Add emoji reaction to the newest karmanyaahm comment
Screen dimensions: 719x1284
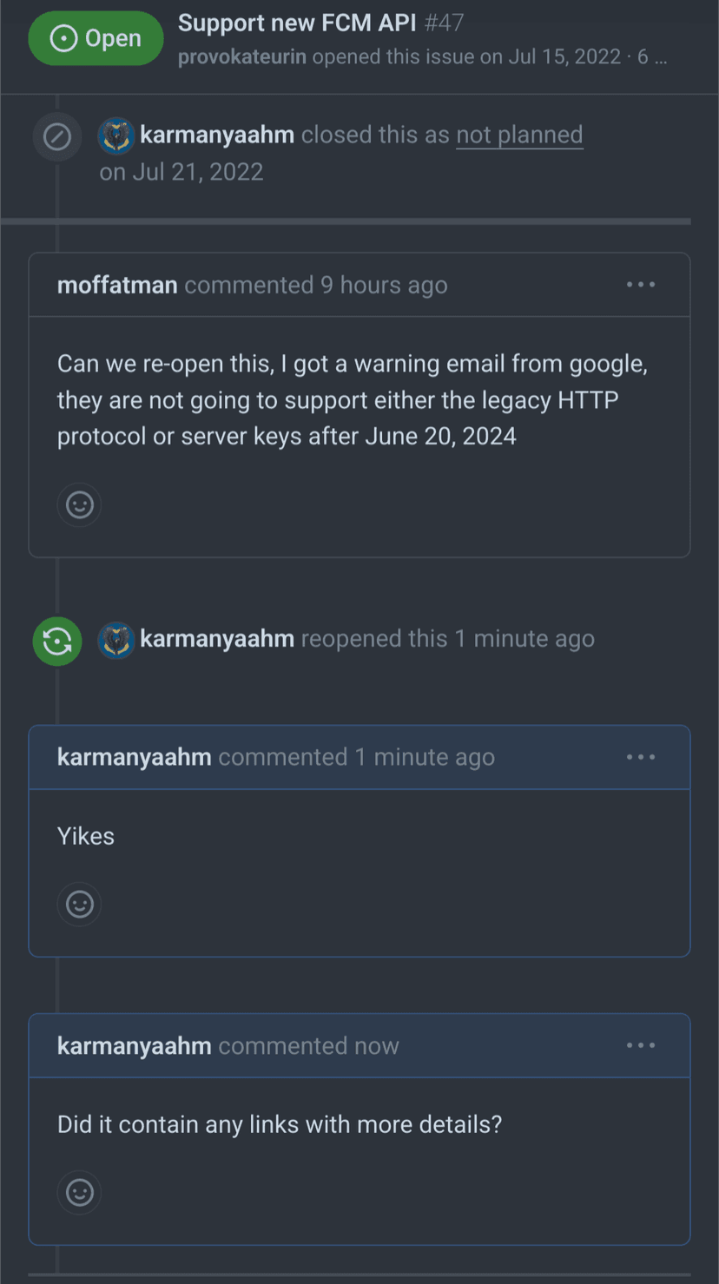coord(79,1192)
